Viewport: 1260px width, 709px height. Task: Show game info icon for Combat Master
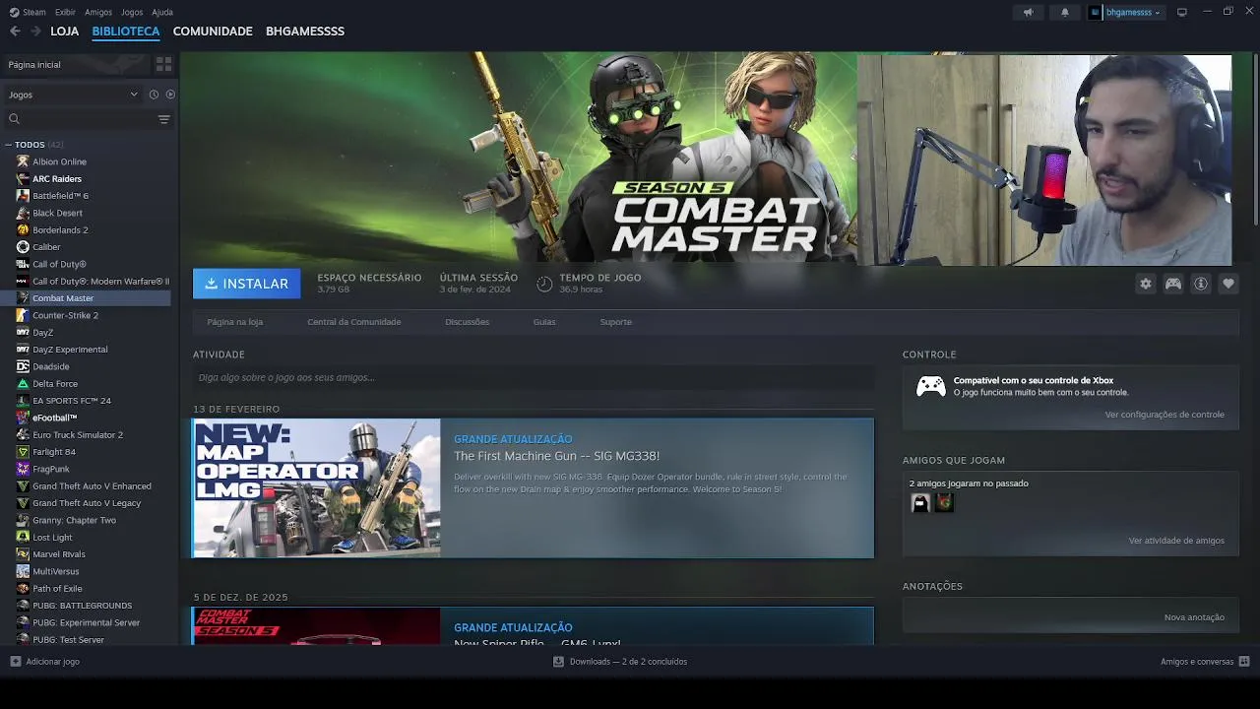pos(1201,284)
